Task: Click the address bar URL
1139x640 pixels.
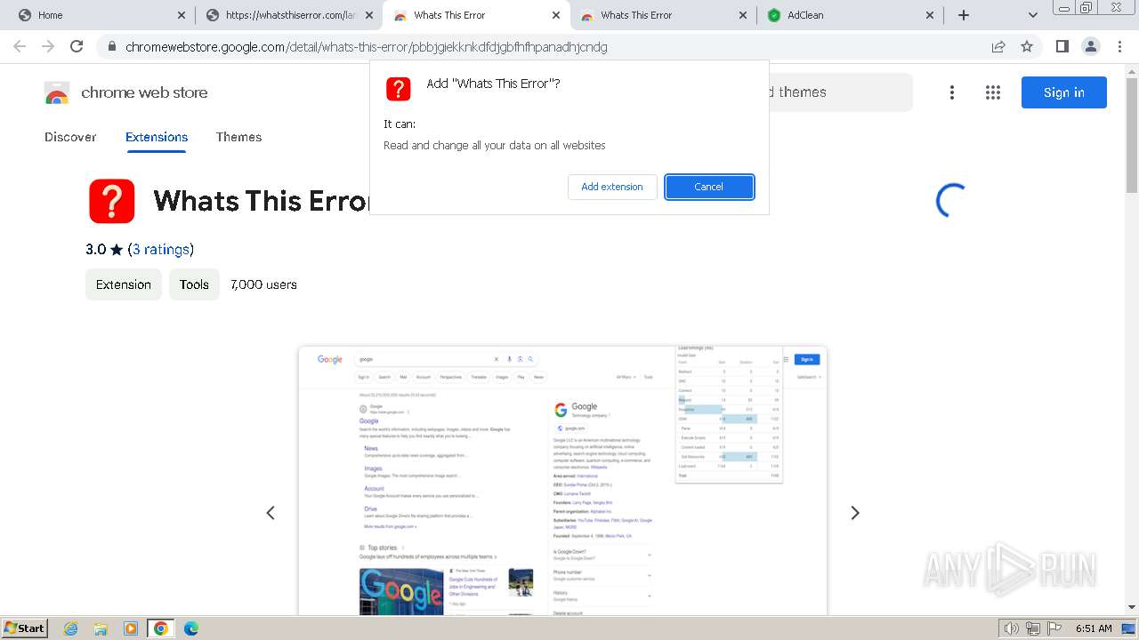Action: click(367, 46)
